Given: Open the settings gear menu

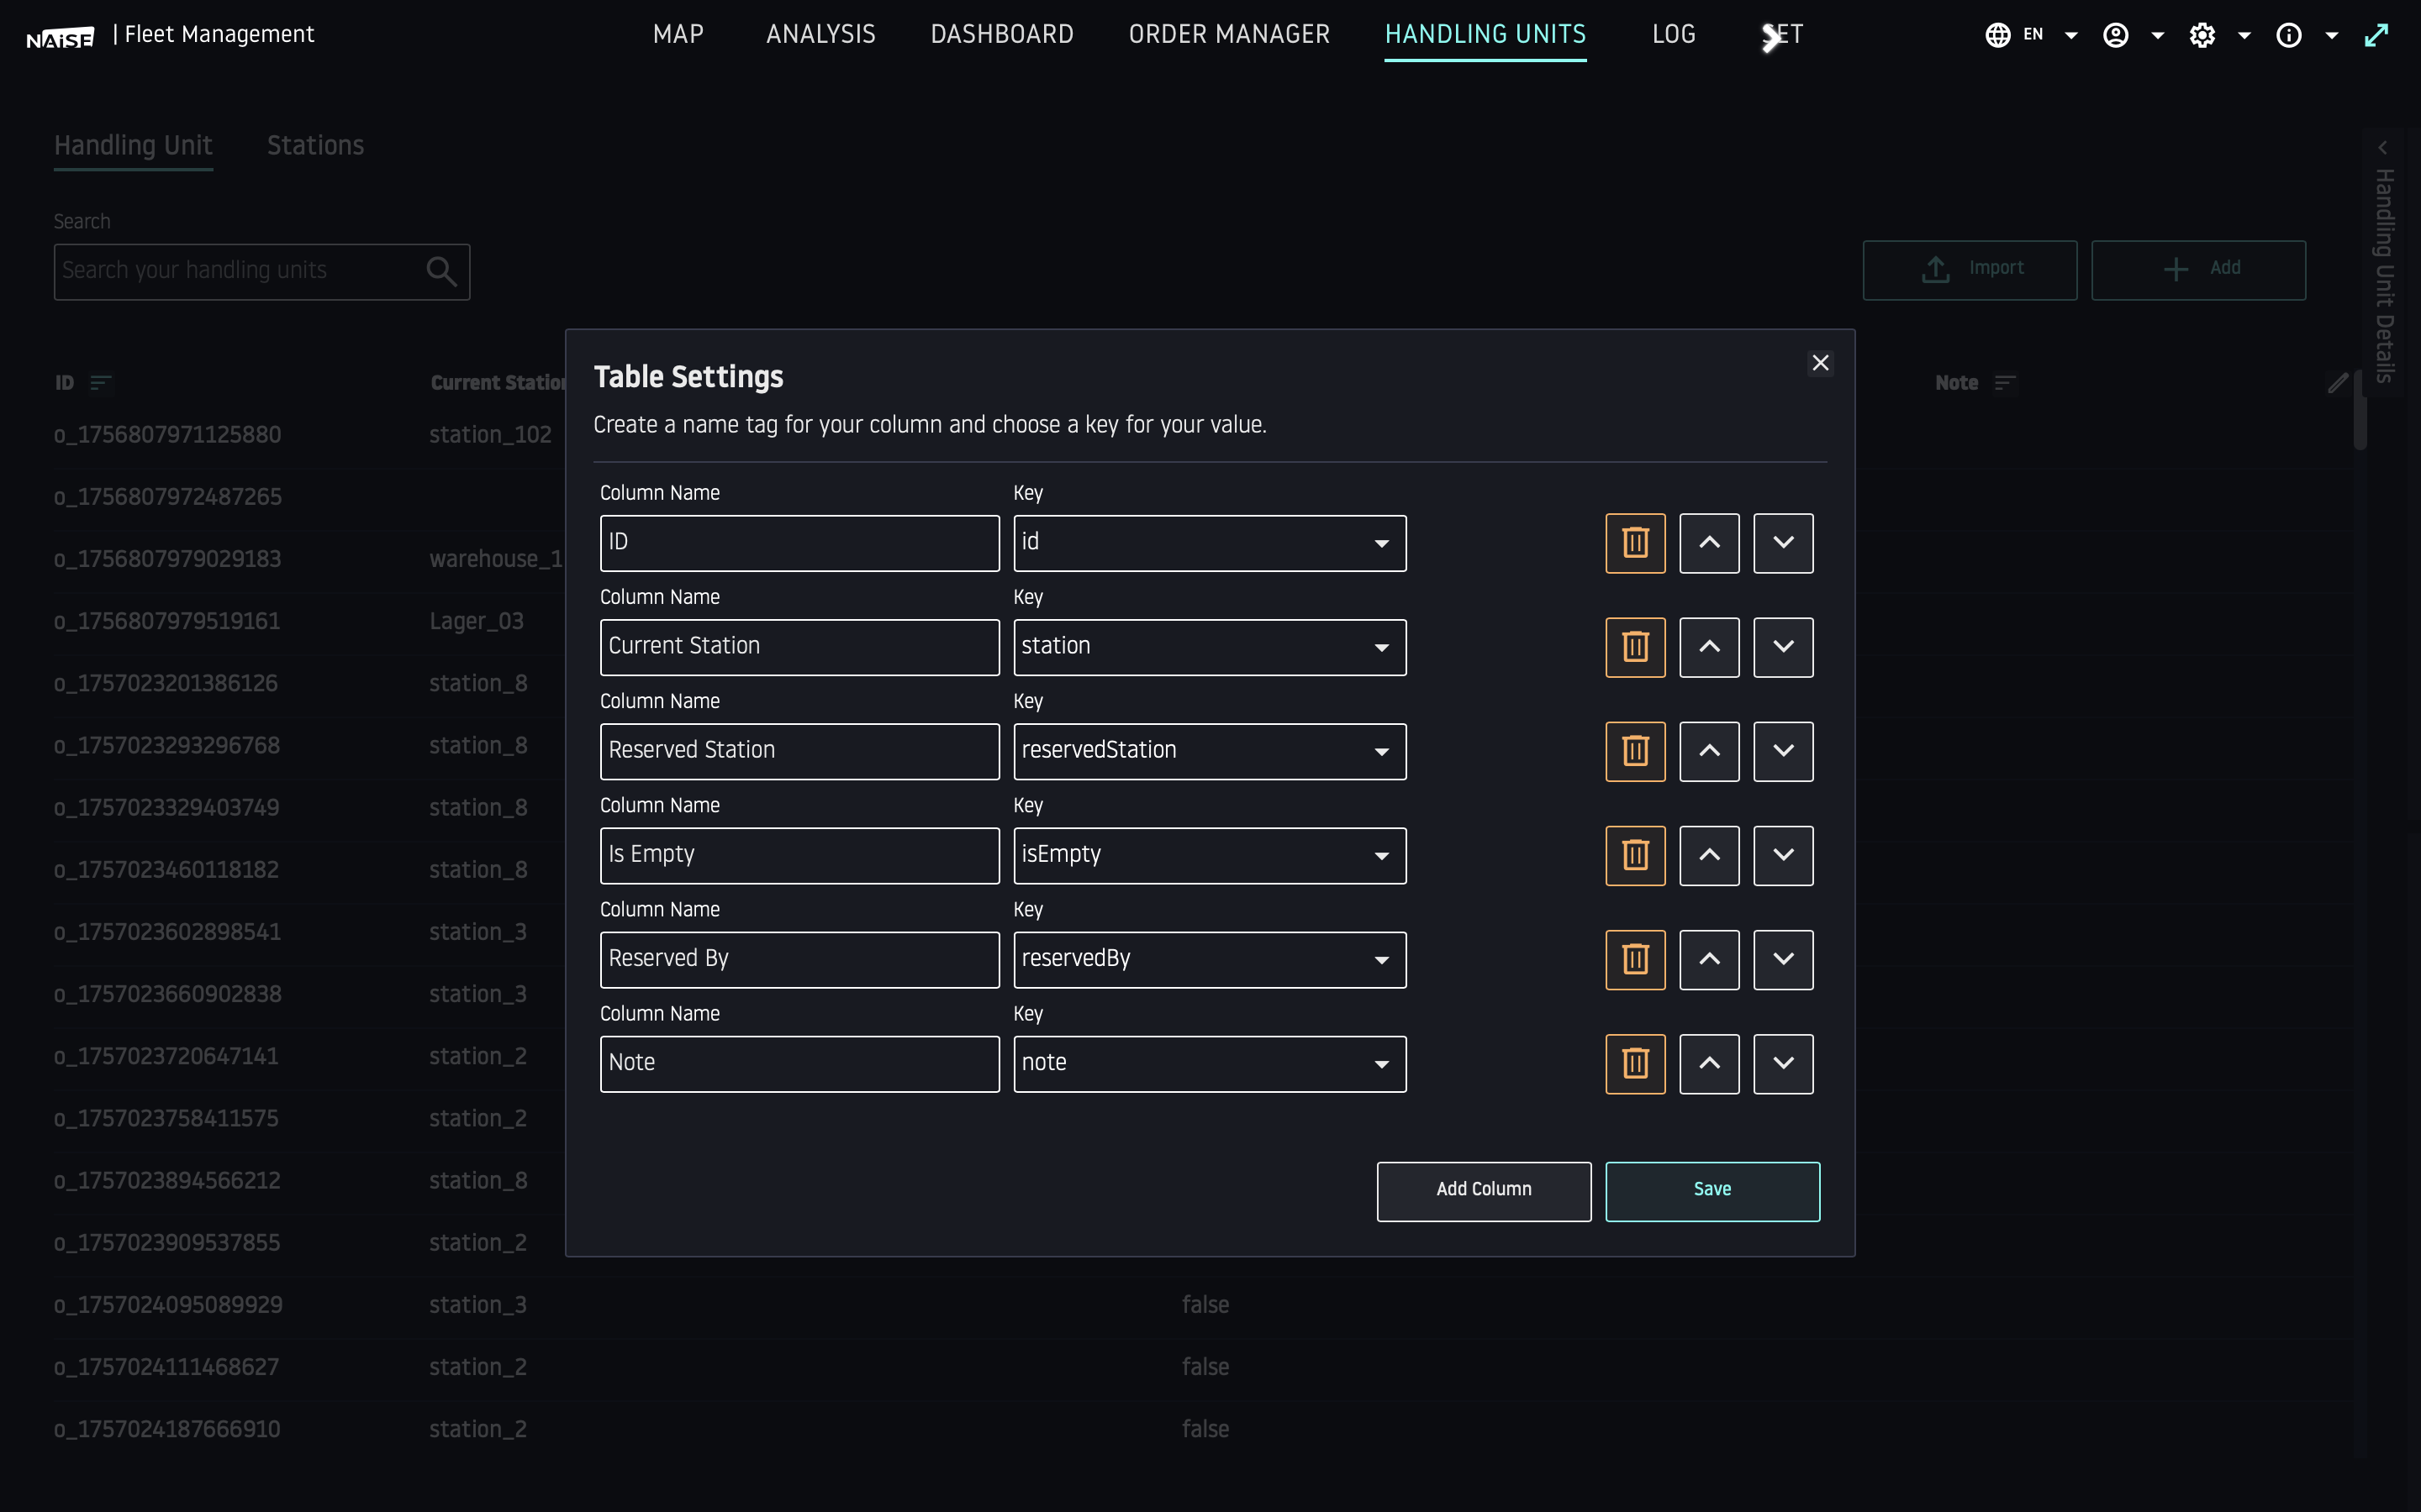Looking at the screenshot, I should (x=2203, y=35).
